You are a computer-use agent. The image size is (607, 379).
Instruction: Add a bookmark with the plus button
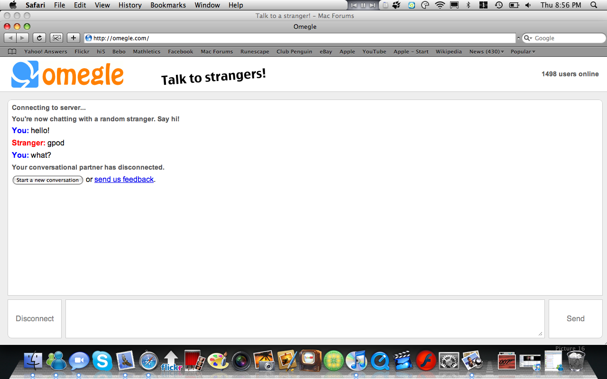click(x=74, y=38)
